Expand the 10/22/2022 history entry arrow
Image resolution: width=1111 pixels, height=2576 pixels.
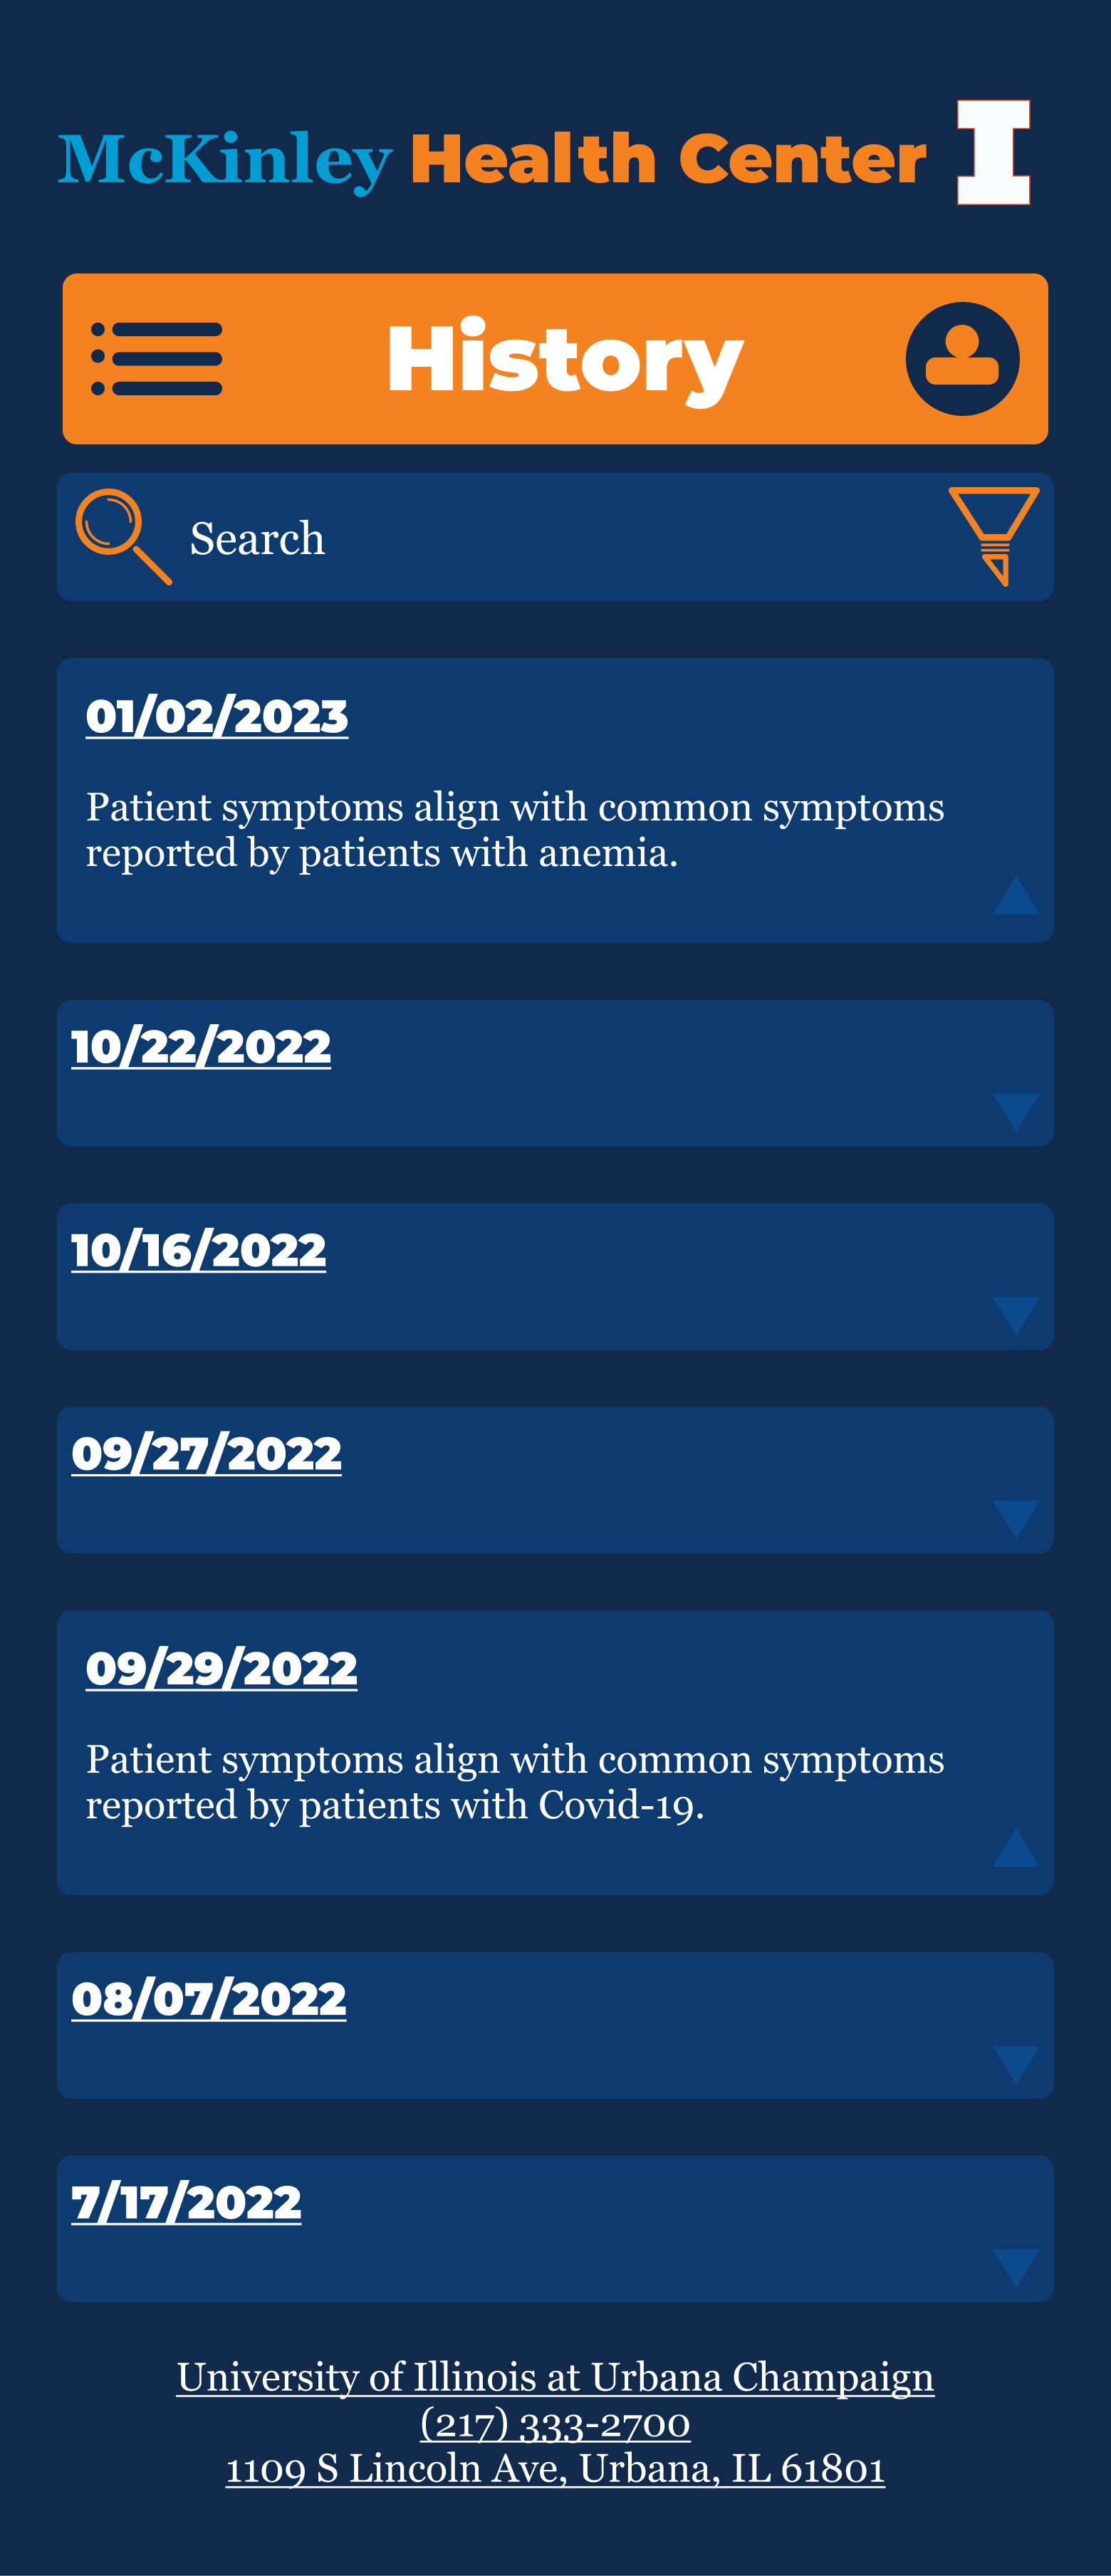1016,1112
